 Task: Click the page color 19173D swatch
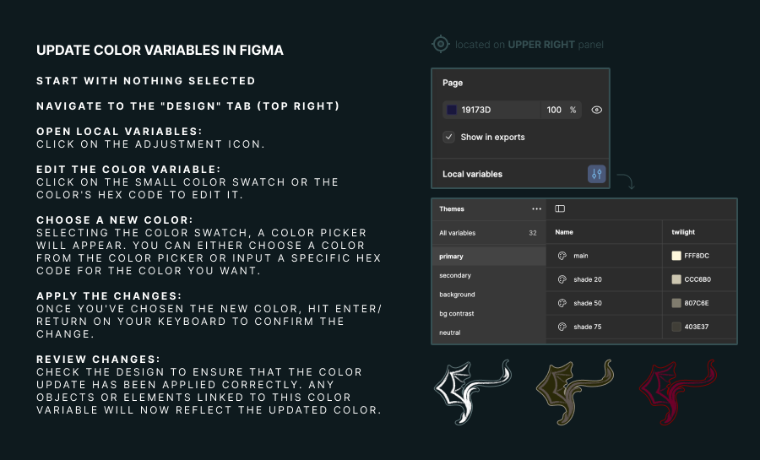click(x=452, y=110)
